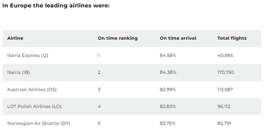Click the 84.58% on time arrival value
Screen dimensions: 265x131
168,56
